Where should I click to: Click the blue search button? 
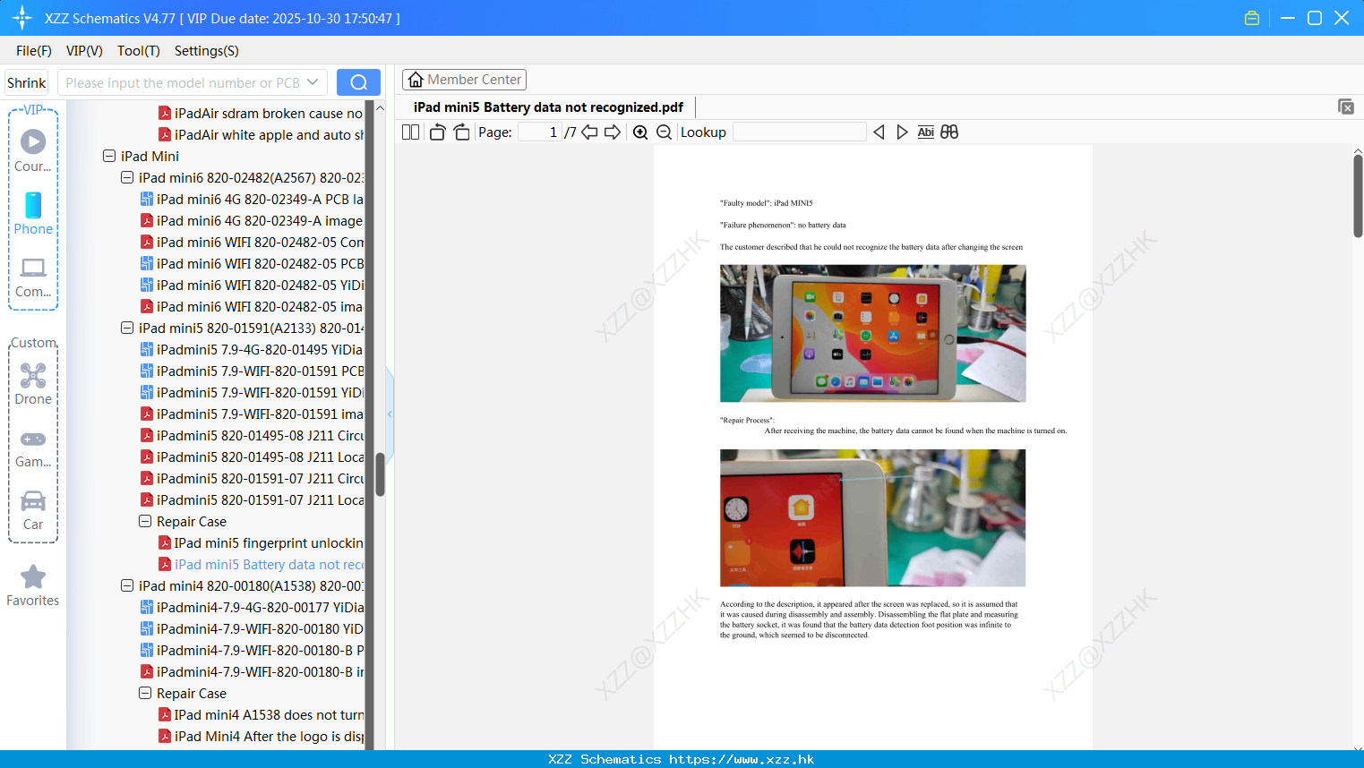click(x=358, y=82)
